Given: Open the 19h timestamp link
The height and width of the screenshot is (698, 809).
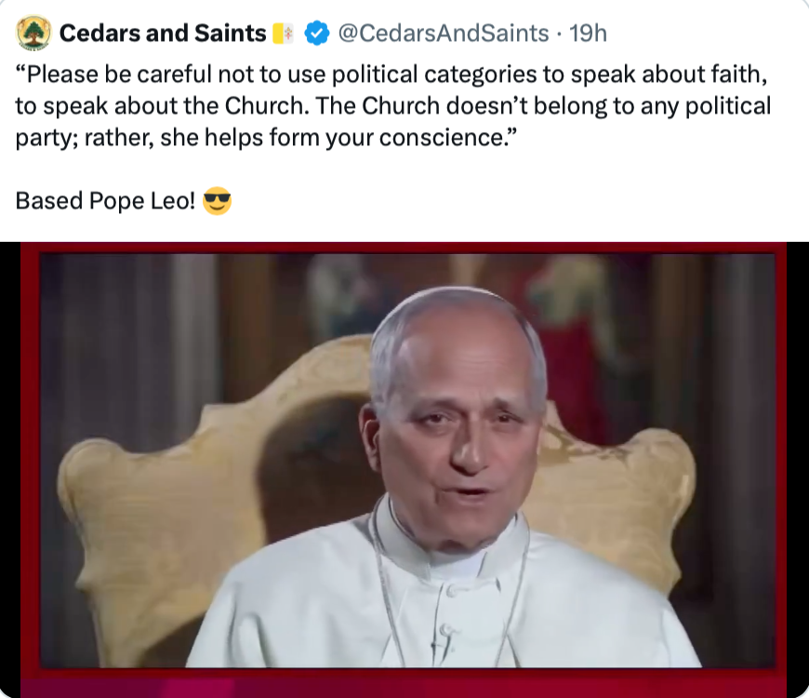Looking at the screenshot, I should pyautogui.click(x=588, y=34).
